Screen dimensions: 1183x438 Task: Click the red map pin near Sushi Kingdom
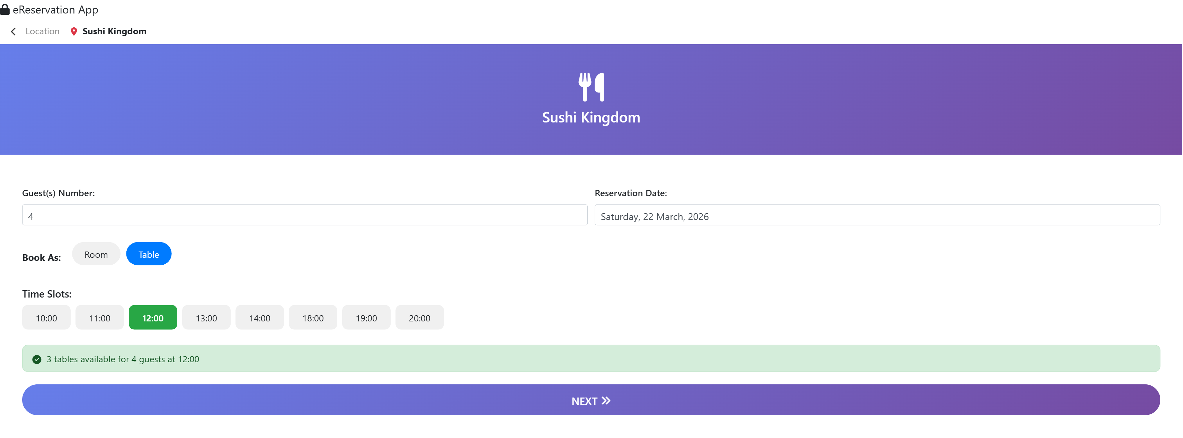tap(74, 31)
